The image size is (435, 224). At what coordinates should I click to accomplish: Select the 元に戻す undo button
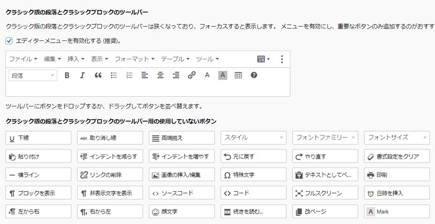click(x=254, y=156)
